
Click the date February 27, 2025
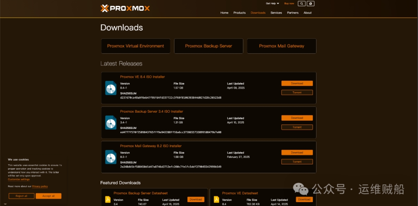pyautogui.click(x=238, y=157)
